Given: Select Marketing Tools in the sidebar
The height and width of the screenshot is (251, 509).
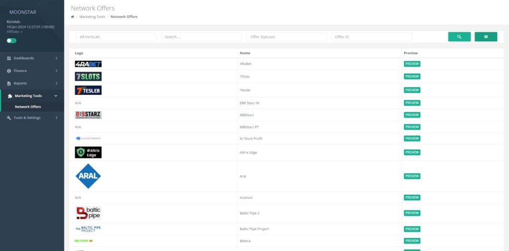Looking at the screenshot, I should coord(32,96).
